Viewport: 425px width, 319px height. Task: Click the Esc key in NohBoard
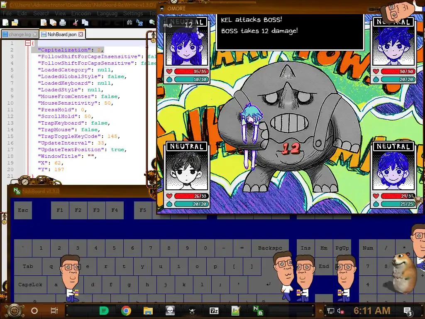pos(23,210)
